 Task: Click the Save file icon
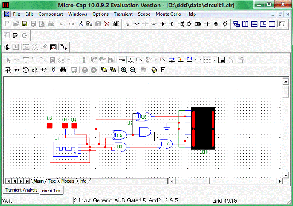click(x=24, y=24)
